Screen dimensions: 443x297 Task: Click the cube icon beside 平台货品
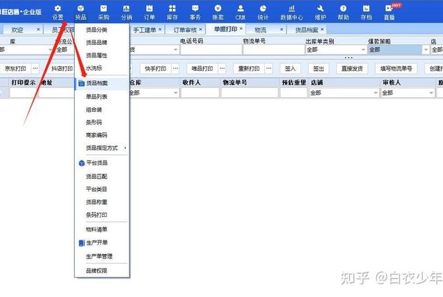point(82,163)
